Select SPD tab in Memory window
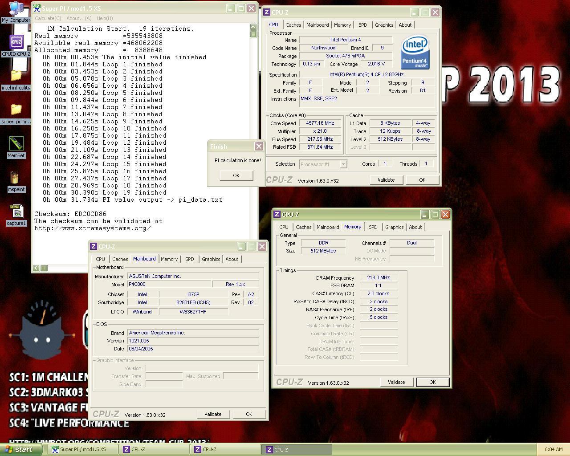Screen dimensions: 570x456 coord(373,227)
